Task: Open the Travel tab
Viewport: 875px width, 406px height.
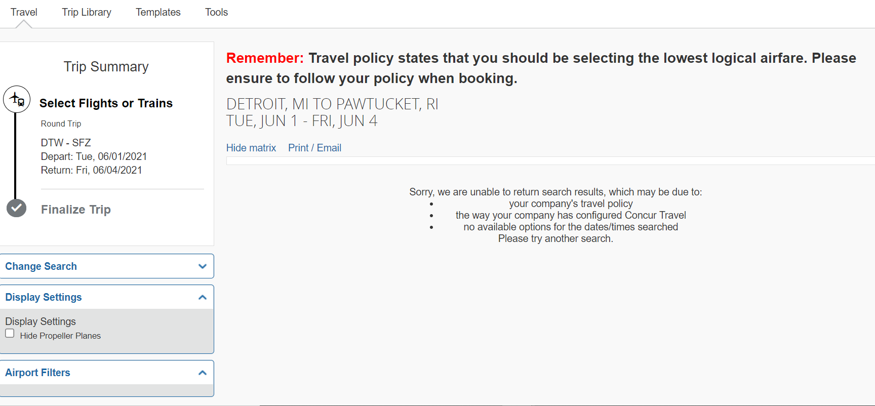Action: 24,12
